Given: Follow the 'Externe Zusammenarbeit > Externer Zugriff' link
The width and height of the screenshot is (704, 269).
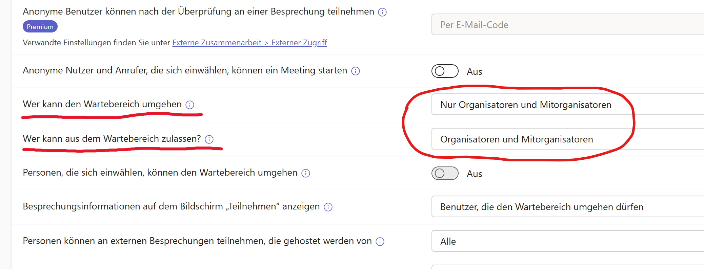Looking at the screenshot, I should (x=249, y=43).
